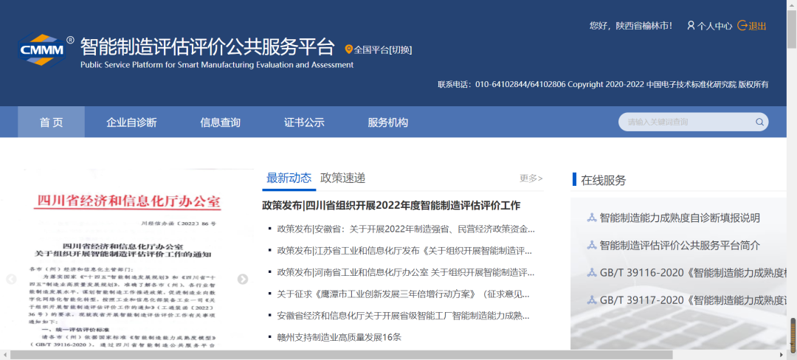Click icon beside GB/T 39117-2020 entry
The width and height of the screenshot is (797, 360).
pos(592,300)
